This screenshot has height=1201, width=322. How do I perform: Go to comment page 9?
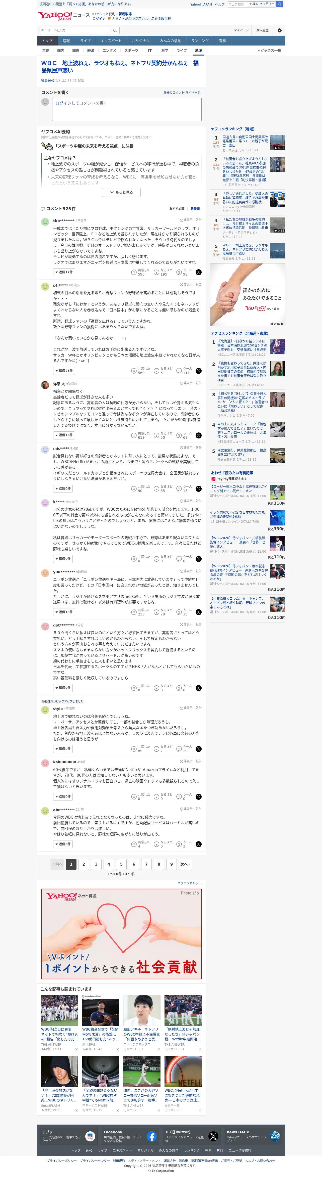coord(171,864)
